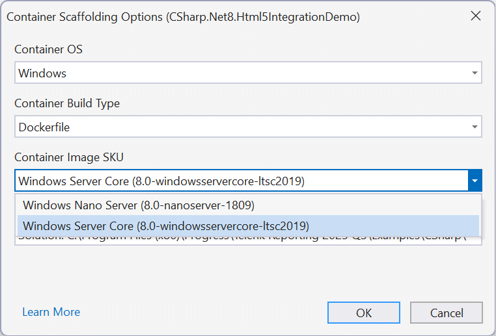Click the partially hidden Solution path field
Screen dimensions: 496x336
click(247, 240)
